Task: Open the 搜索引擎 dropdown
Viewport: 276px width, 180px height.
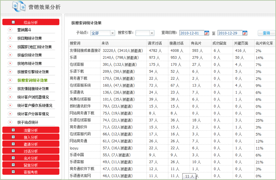Action: [145, 33]
